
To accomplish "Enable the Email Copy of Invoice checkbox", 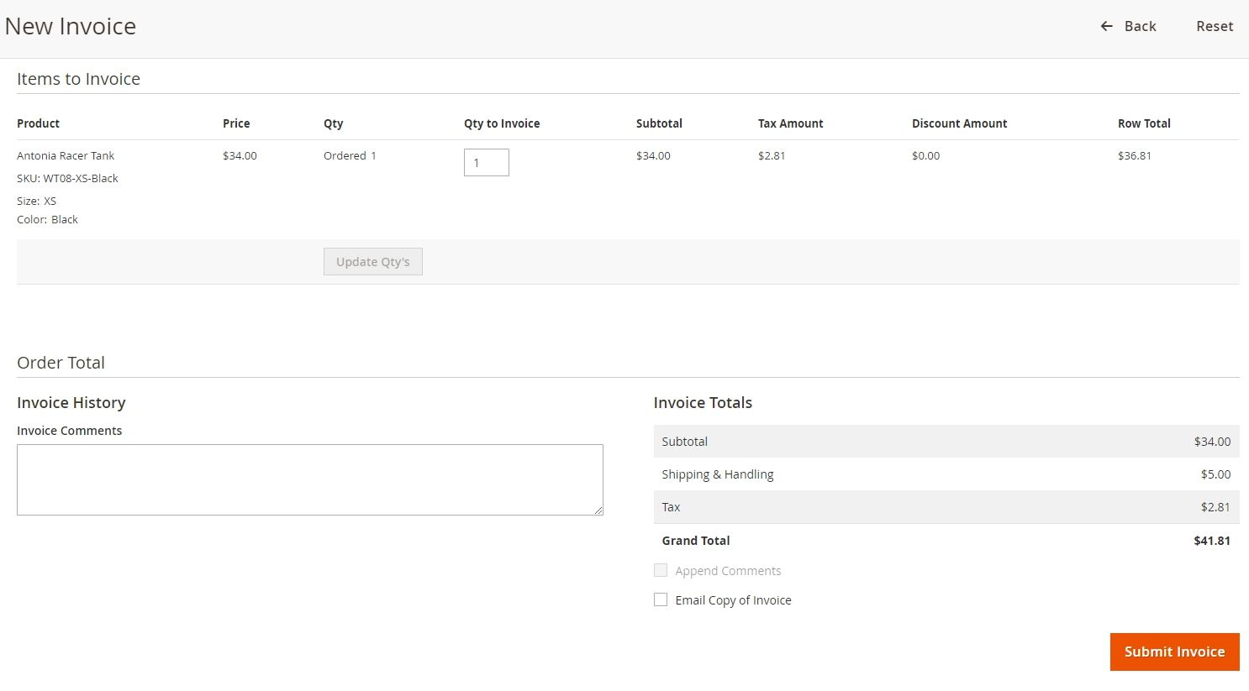I will coord(661,599).
